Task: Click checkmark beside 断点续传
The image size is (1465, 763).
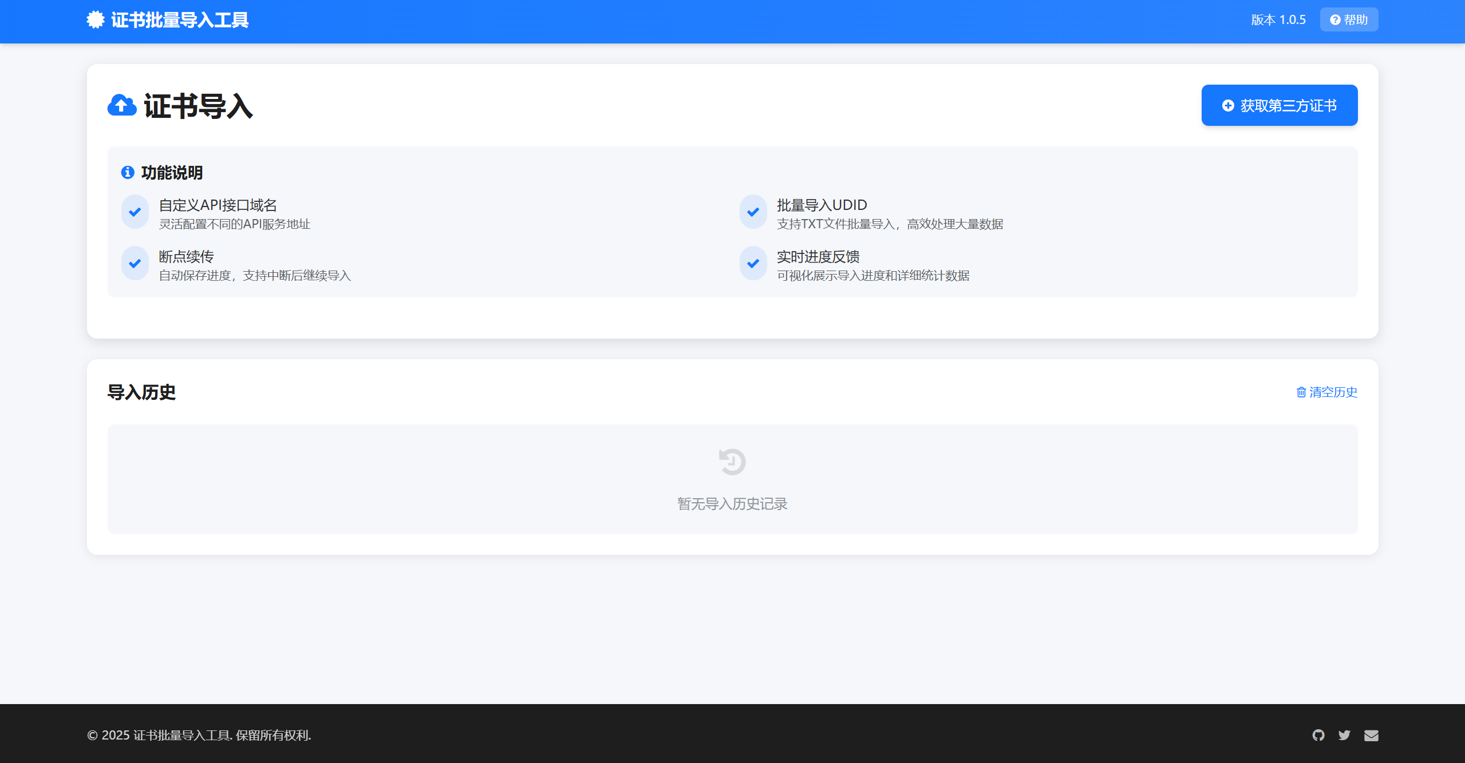Action: point(135,264)
